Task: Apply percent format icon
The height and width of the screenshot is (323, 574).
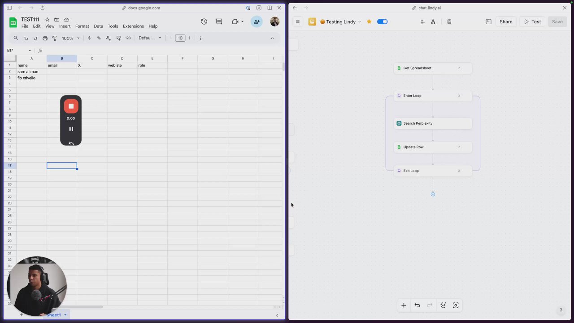Action: tap(99, 38)
